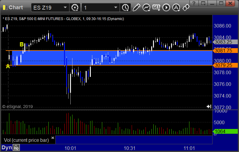Click the help question mark button
The width and height of the screenshot is (239, 152).
[194, 3]
